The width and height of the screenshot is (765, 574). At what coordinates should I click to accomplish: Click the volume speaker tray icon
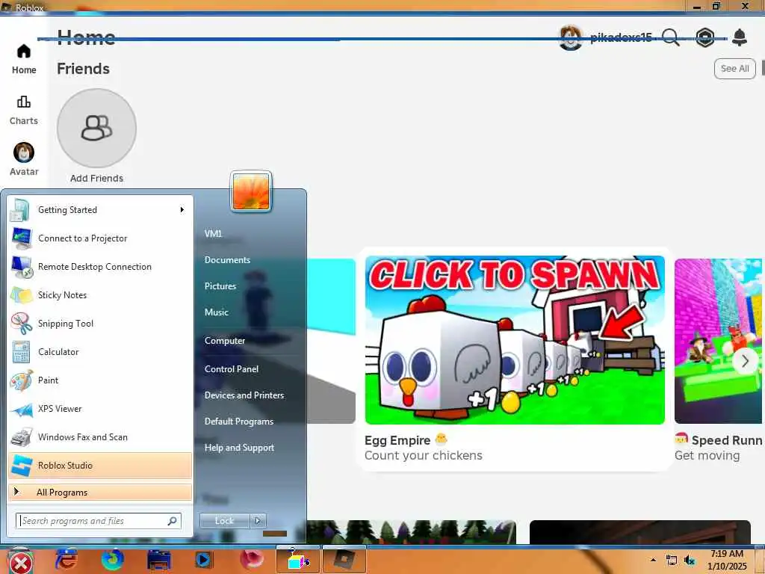coord(690,561)
